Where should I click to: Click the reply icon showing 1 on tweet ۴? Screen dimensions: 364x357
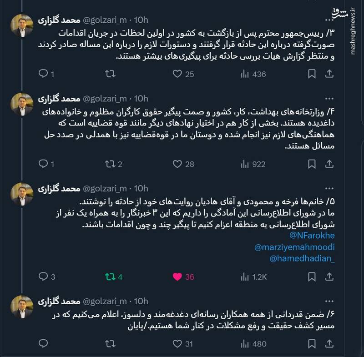(43, 161)
